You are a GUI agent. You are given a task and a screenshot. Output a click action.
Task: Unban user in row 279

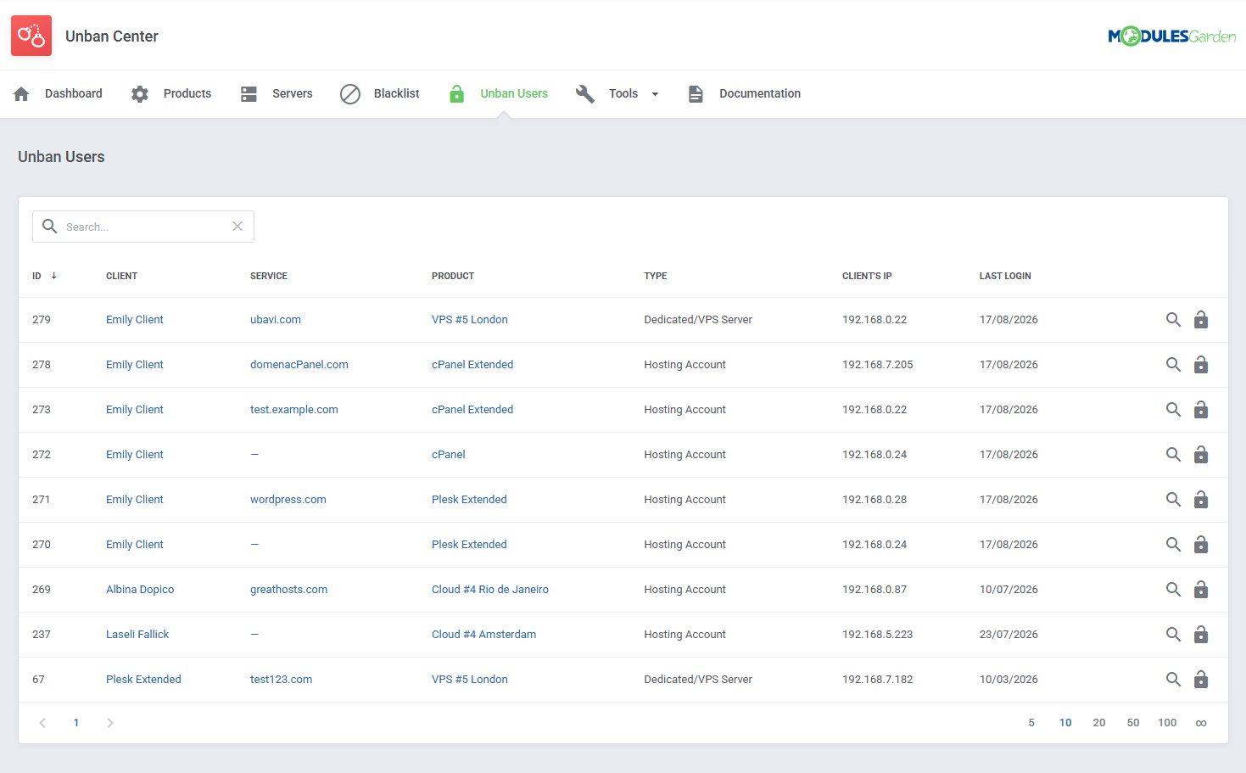pos(1201,320)
